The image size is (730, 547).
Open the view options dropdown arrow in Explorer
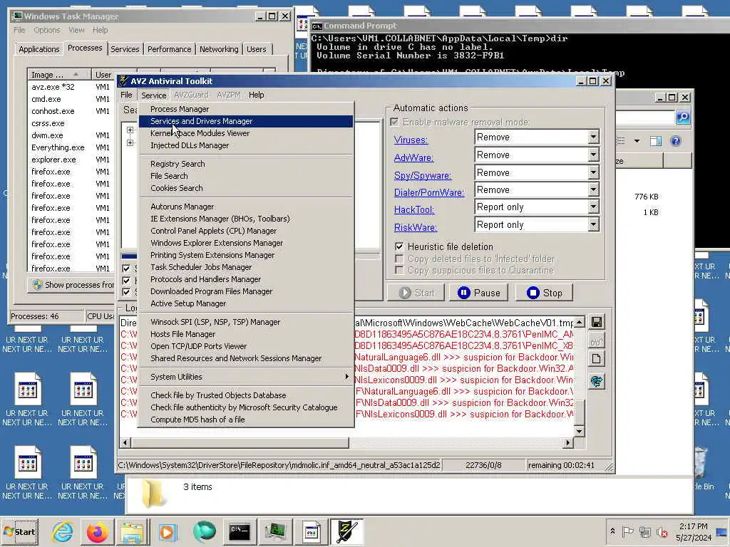pos(637,140)
